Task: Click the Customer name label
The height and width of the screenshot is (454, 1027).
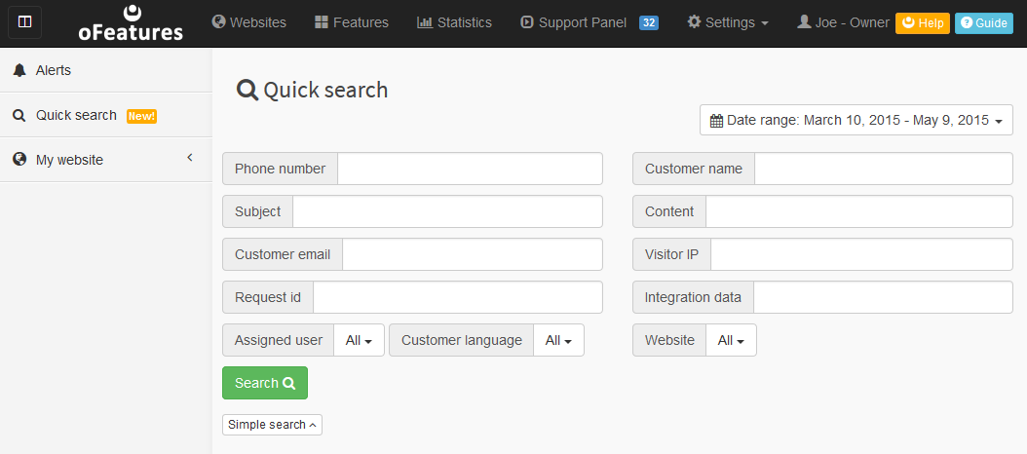Action: [x=694, y=169]
